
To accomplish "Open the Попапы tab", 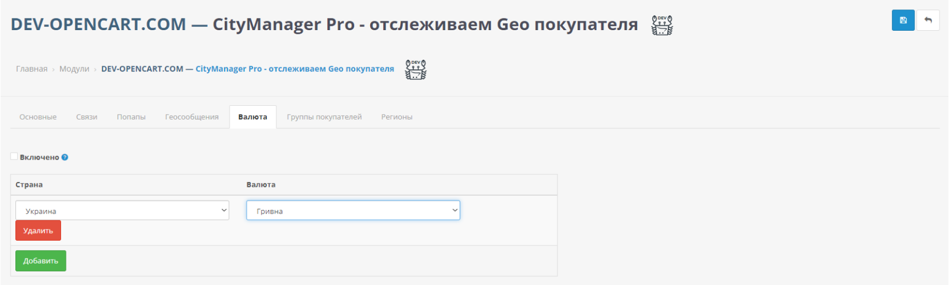I will click(x=131, y=117).
